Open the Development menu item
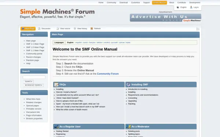The image size is (220, 137). pos(195,3)
